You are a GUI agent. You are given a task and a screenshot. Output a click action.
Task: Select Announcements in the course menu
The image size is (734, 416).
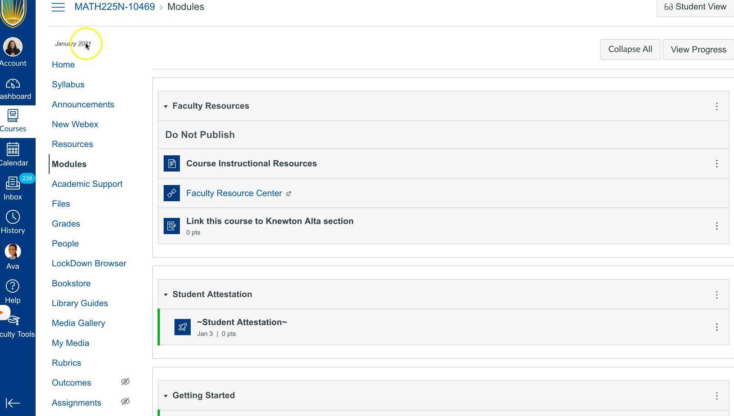point(83,104)
